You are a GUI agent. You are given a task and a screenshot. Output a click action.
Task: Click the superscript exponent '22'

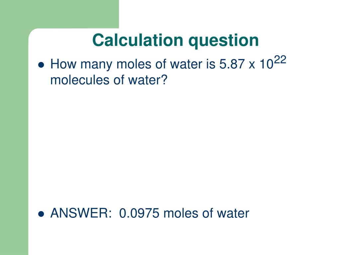click(x=280, y=60)
